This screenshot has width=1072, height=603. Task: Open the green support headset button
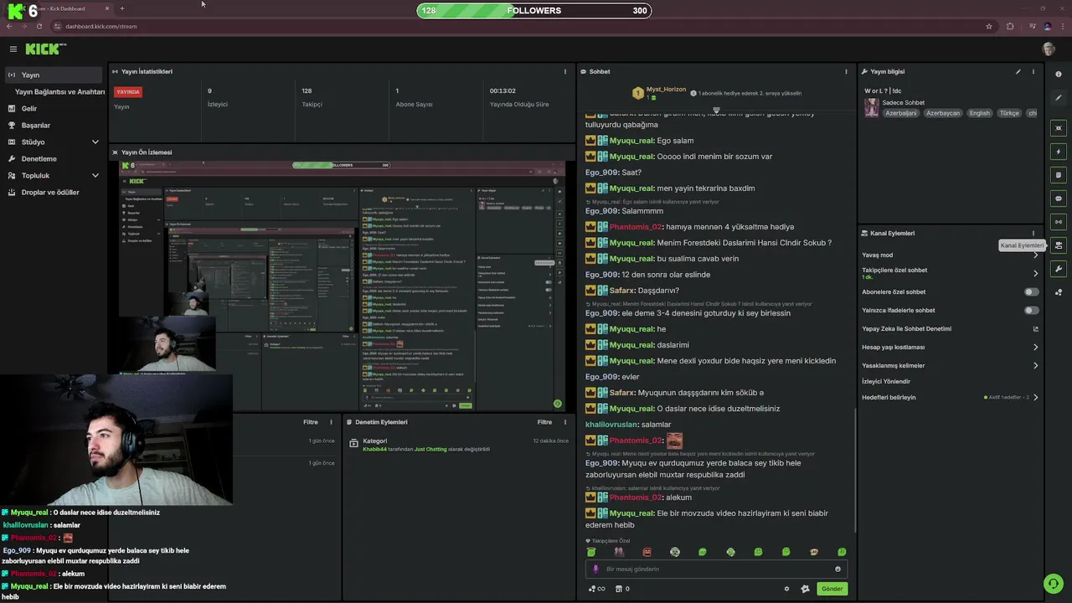pos(1053,584)
